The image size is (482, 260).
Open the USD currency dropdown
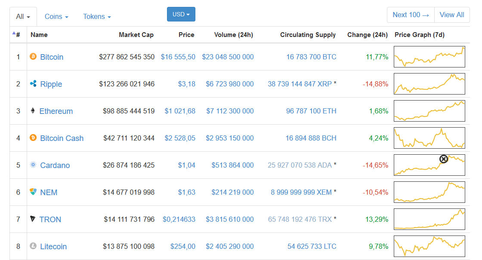(x=181, y=15)
